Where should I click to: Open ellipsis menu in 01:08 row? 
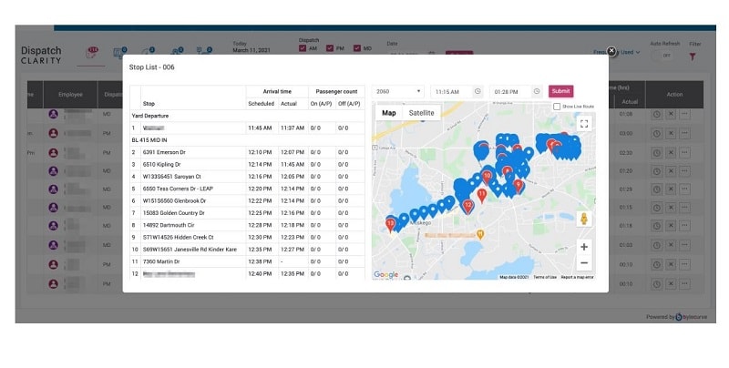pyautogui.click(x=684, y=114)
